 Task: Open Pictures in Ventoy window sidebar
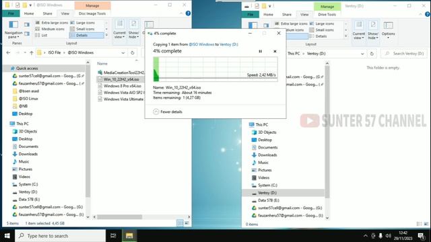[x=265, y=170]
